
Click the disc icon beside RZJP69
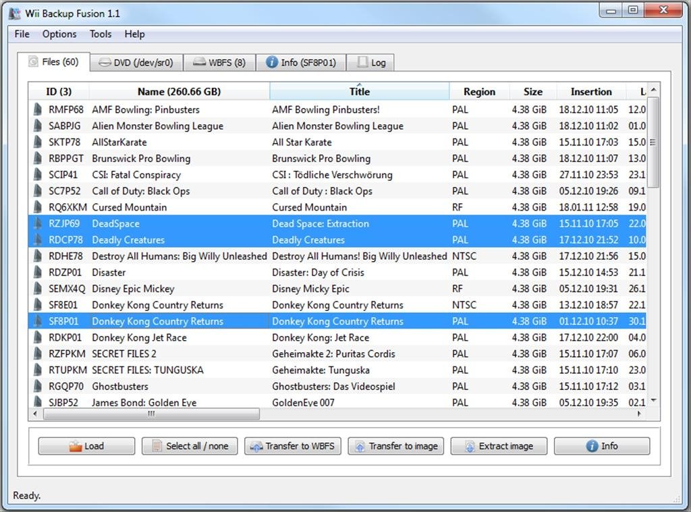(x=38, y=223)
